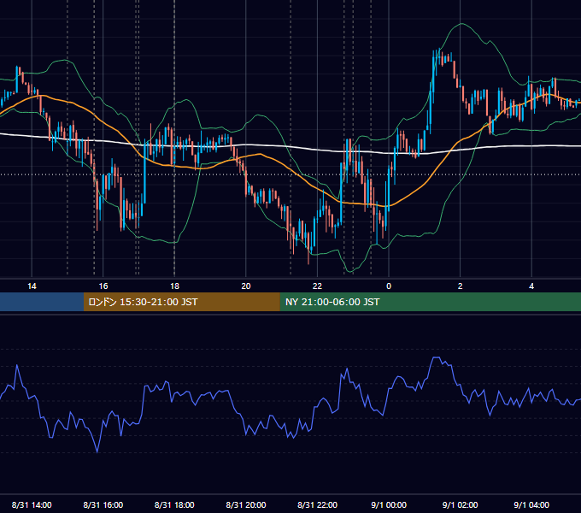Click the 2 hour axis label
581x513 pixels.
[x=461, y=286]
